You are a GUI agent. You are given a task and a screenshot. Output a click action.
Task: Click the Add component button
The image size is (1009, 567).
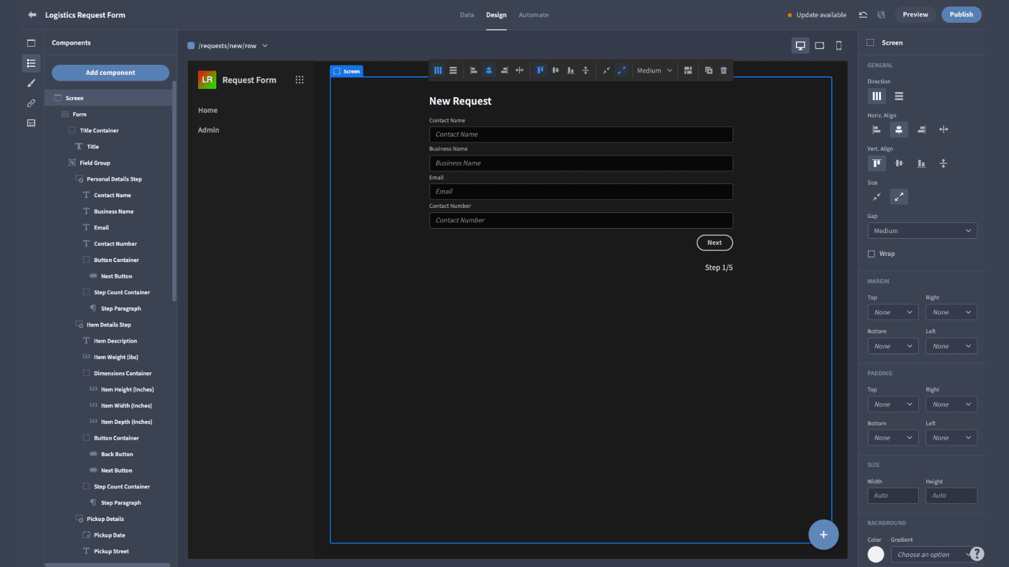110,72
